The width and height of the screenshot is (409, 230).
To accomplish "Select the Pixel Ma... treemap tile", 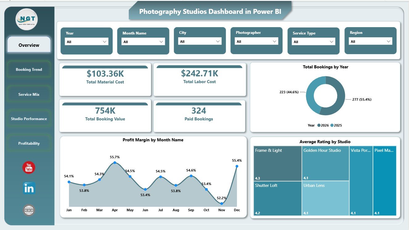I will 384,181.
